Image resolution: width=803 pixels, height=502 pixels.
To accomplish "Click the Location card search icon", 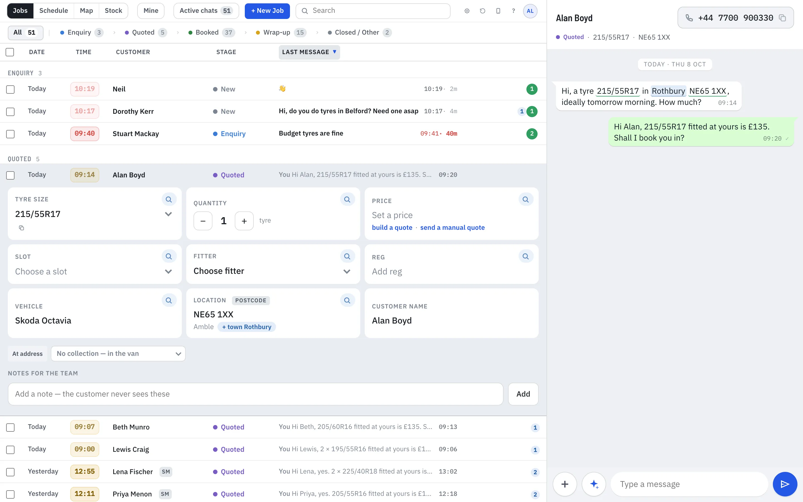I will click(x=347, y=300).
